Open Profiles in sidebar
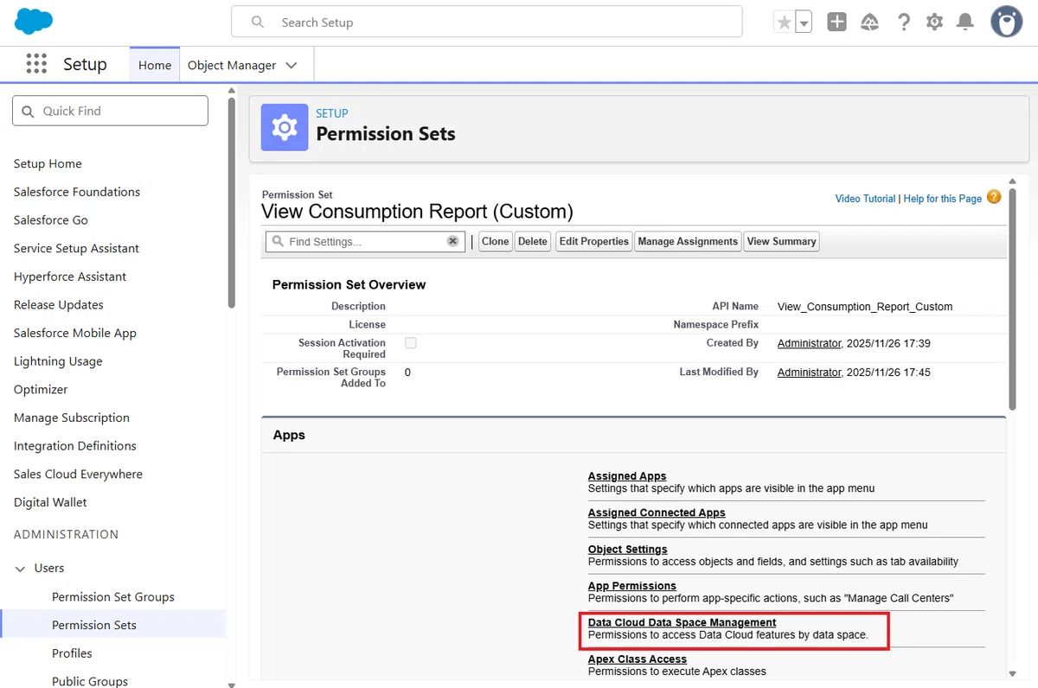The height and width of the screenshot is (688, 1038). [x=72, y=653]
